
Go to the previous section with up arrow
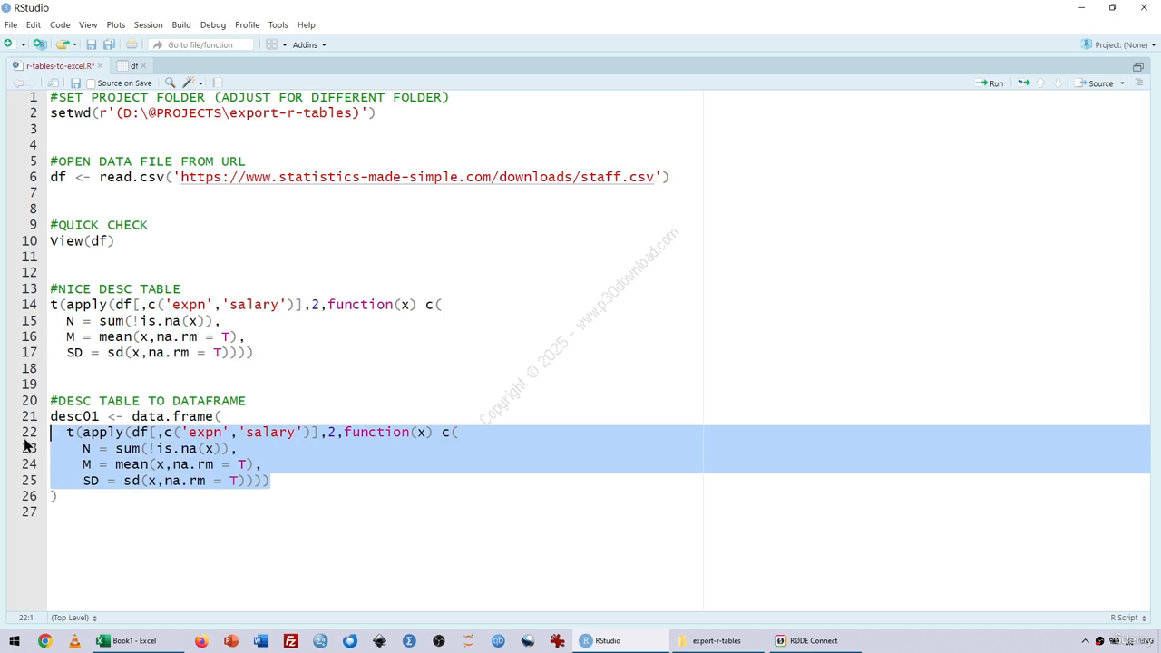pos(1040,83)
